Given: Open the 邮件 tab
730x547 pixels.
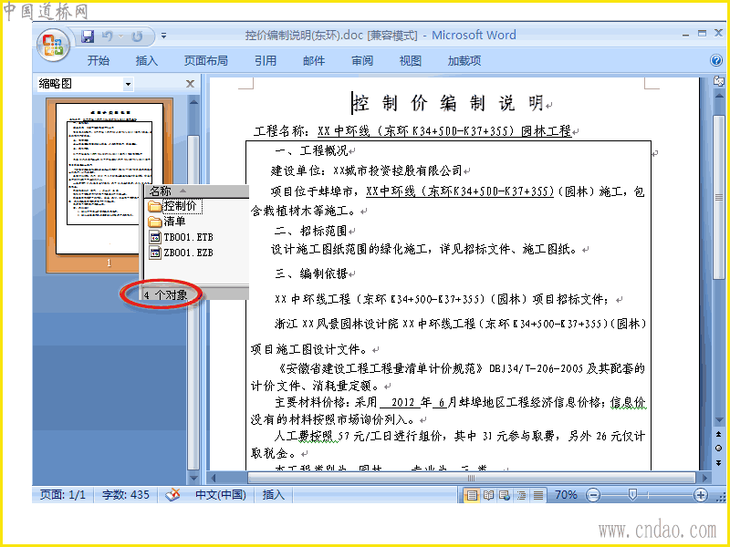Looking at the screenshot, I should coord(314,60).
